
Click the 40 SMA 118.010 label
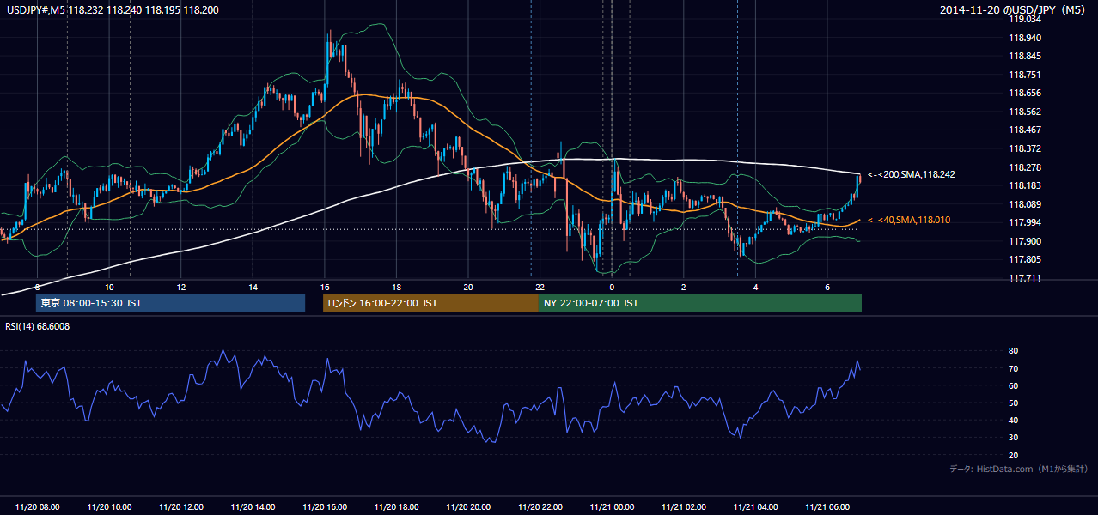click(x=909, y=221)
